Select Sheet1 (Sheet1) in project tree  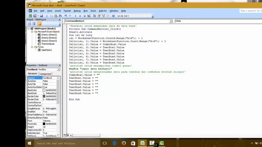click(x=49, y=35)
